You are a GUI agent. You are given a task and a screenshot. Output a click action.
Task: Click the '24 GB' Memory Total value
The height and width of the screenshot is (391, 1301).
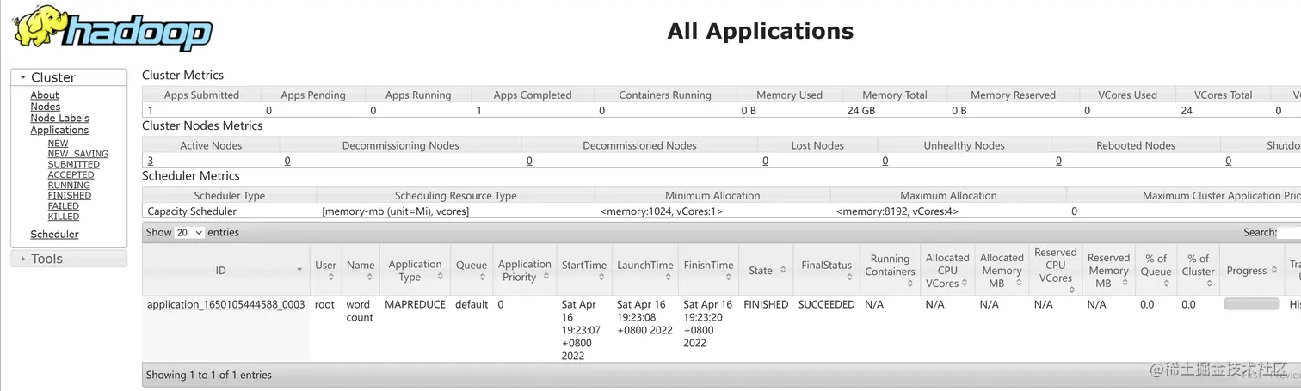(861, 111)
